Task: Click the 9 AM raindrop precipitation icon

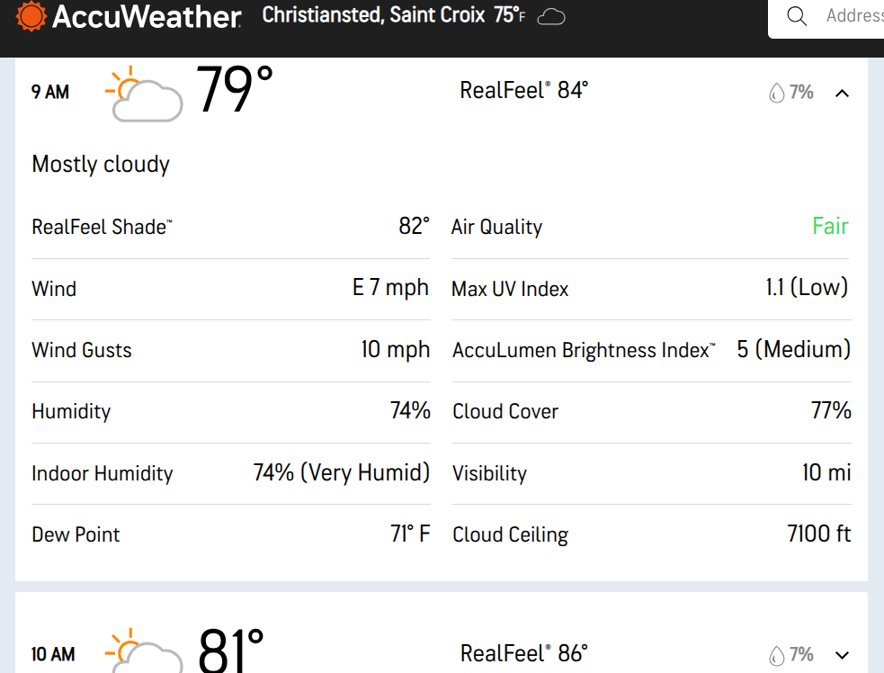Action: click(776, 93)
